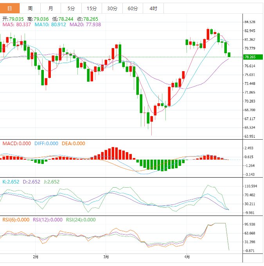Screen dimensions: 264x266
Task: Switch to the 4时 timeframe tab
Action: (x=153, y=8)
